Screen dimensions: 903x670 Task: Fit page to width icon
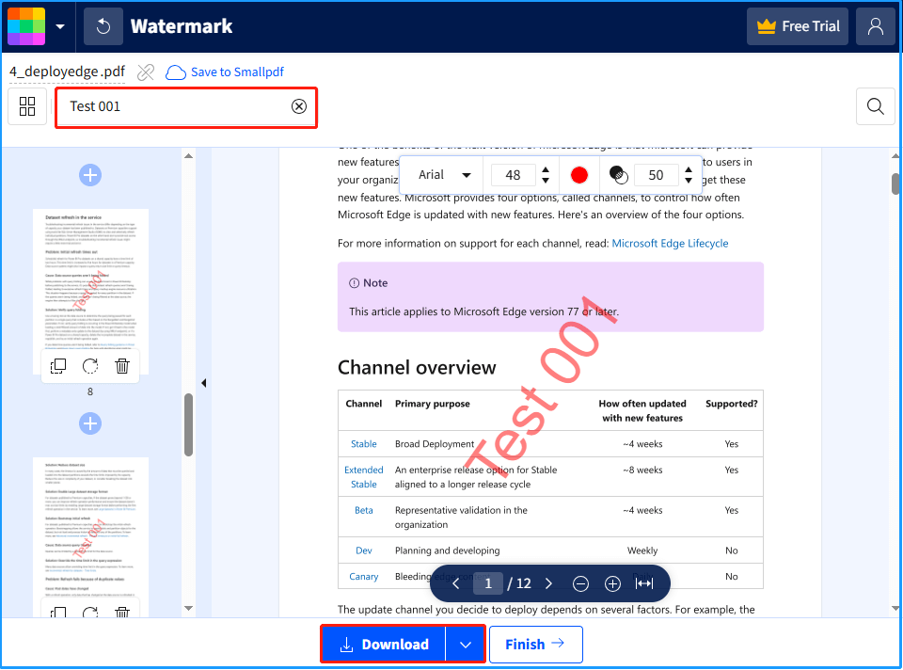point(643,584)
